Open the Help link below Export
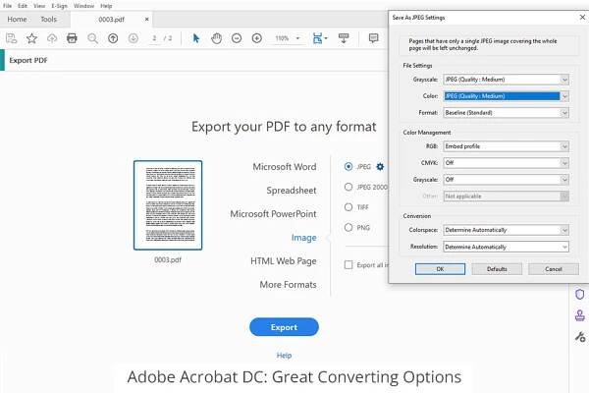Image resolution: width=589 pixels, height=393 pixels. pyautogui.click(x=284, y=355)
